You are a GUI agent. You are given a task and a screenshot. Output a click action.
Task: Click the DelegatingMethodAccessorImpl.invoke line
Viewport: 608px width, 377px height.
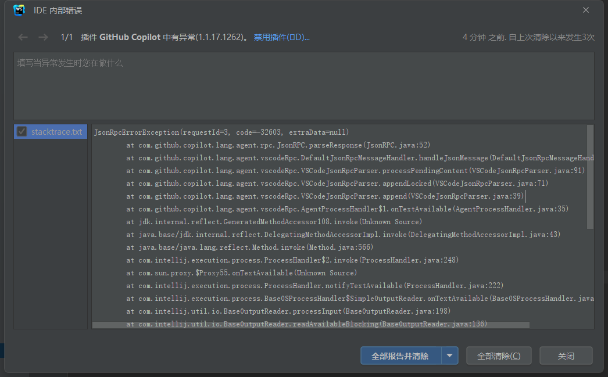click(343, 235)
